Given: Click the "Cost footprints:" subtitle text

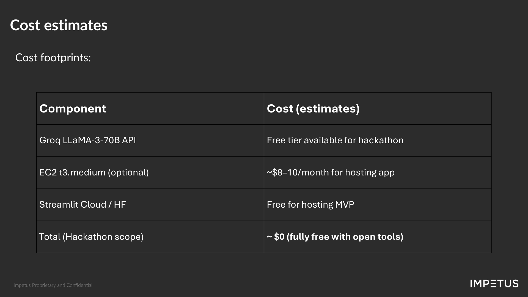Looking at the screenshot, I should pos(53,58).
